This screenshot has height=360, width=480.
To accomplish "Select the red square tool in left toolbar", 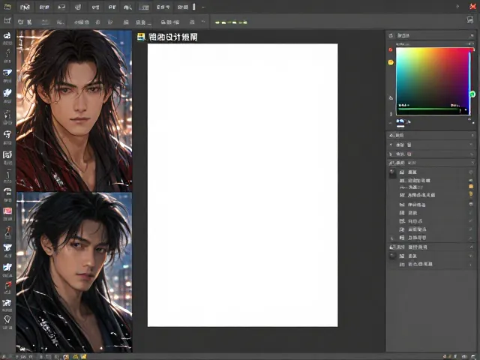I will [7, 211].
